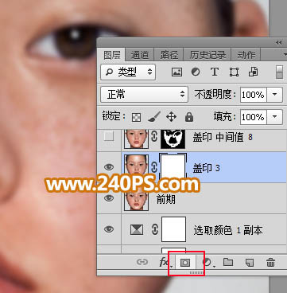
Task: Toggle mask link on 选取颜色 1 副本
Action: click(155, 230)
